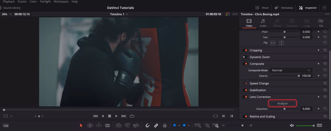Reset the Stabilization section
The image size is (331, 131).
[325, 90]
